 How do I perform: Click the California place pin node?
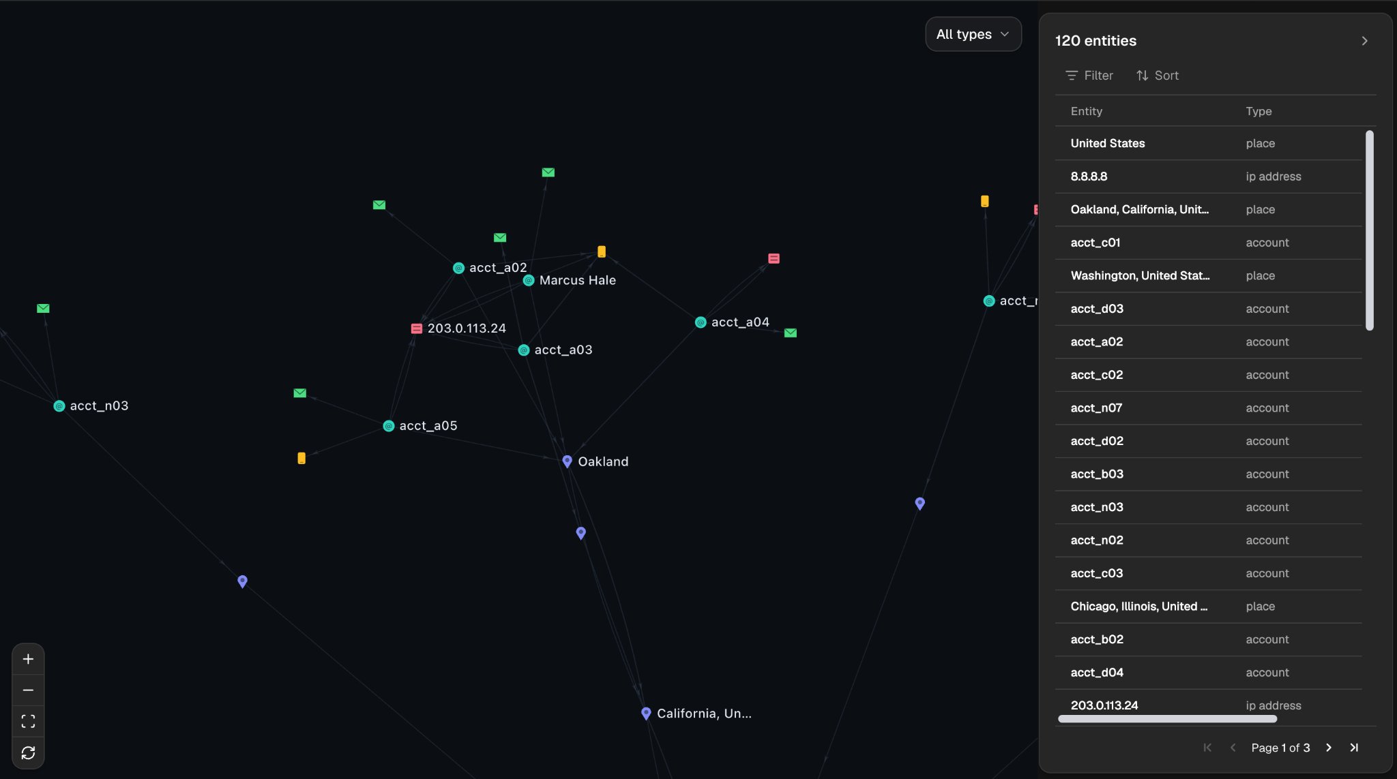click(646, 714)
